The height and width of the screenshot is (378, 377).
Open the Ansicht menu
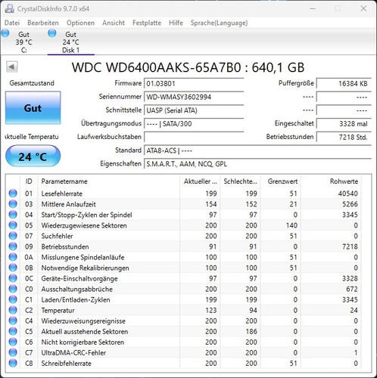[x=114, y=23]
